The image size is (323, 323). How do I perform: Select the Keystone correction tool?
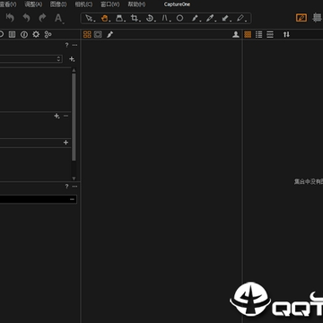[x=165, y=18]
